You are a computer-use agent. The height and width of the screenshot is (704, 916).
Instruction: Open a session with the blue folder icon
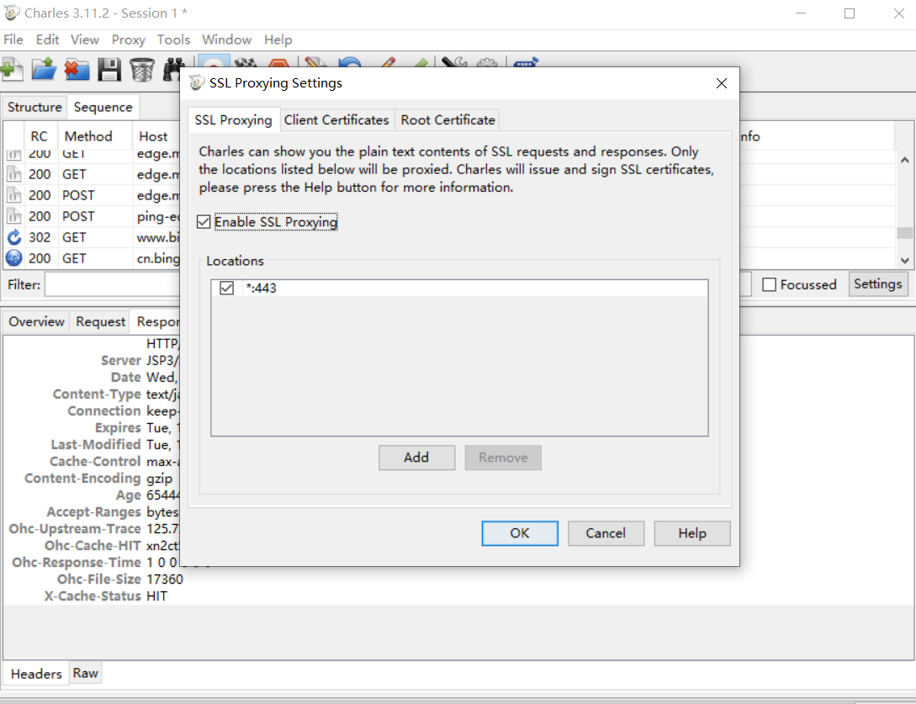pyautogui.click(x=44, y=70)
